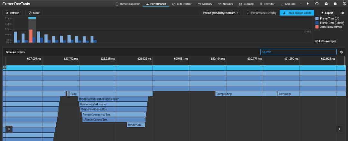
Task: Clear the timeline with Clear button
Action: [x=34, y=13]
